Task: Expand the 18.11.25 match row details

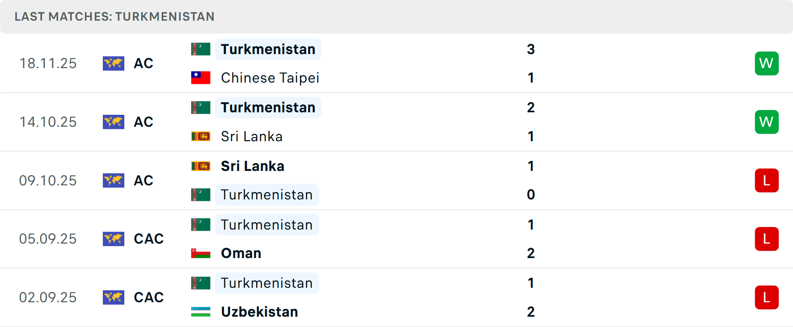Action: click(x=396, y=64)
